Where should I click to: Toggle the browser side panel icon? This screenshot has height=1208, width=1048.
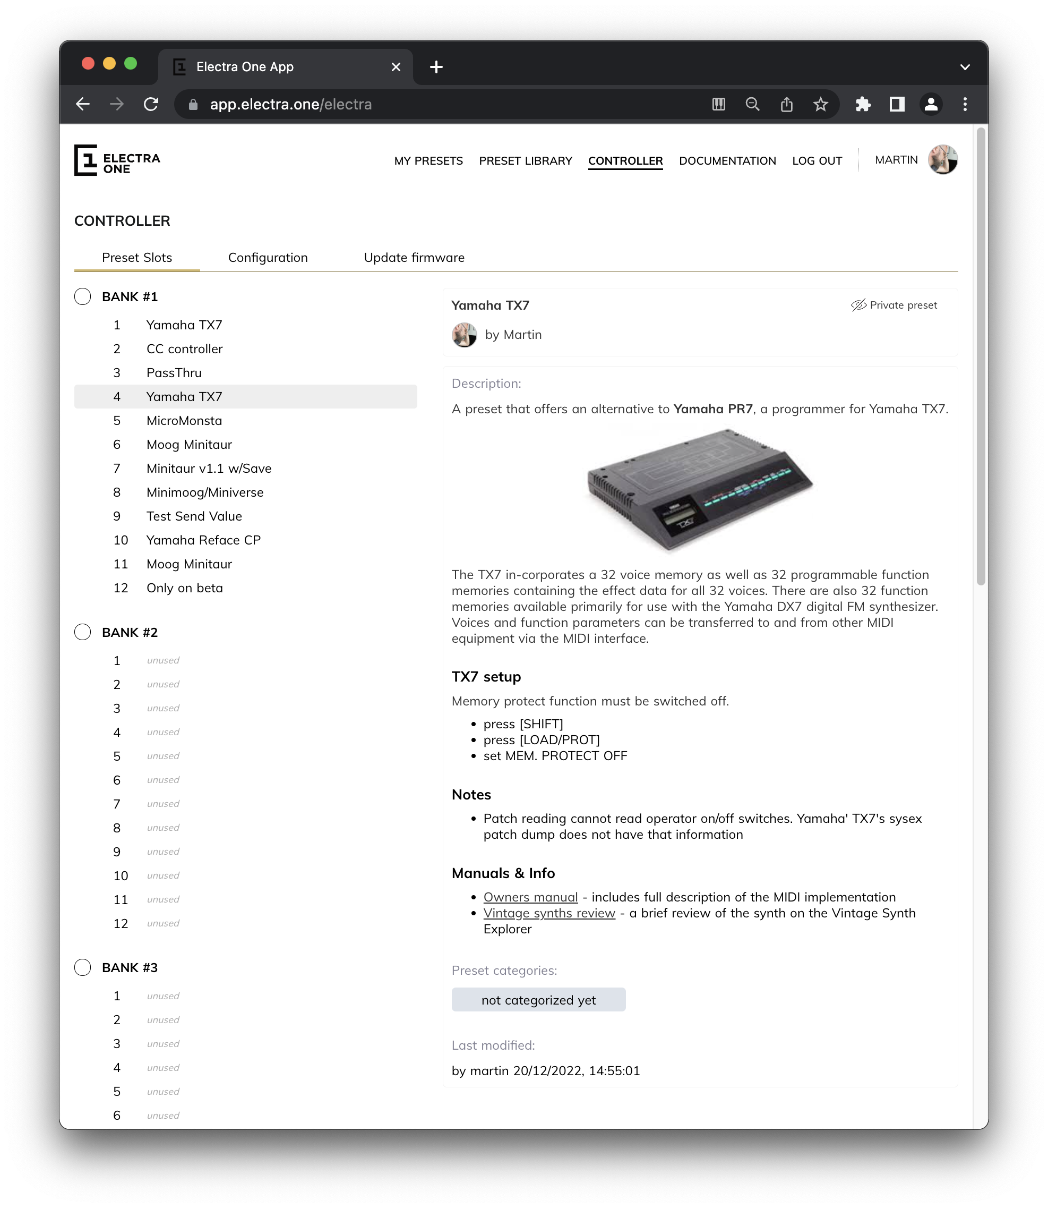point(897,104)
